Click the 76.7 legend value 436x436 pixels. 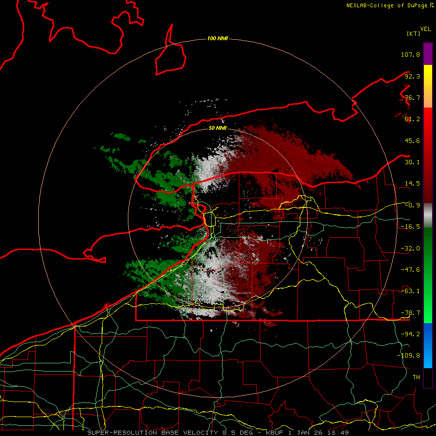point(412,97)
